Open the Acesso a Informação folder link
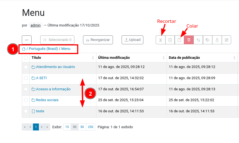 pyautogui.click(x=53, y=89)
